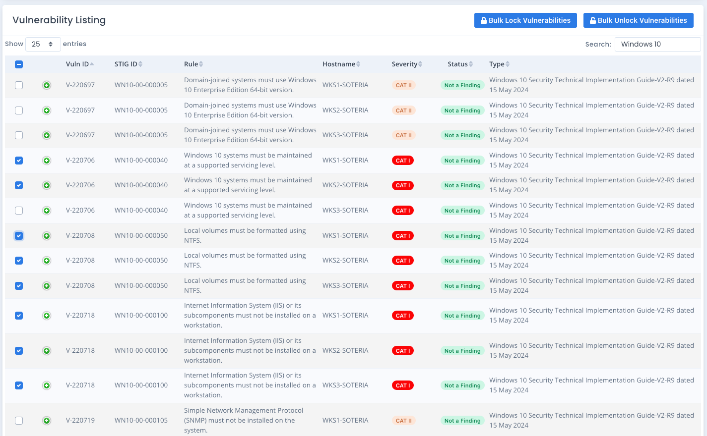Click STIG ID WN10-00-000105 cell
Image resolution: width=707 pixels, height=436 pixels.
141,420
